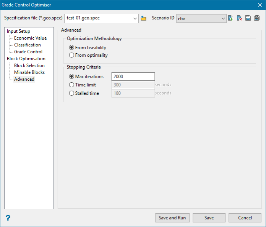The width and height of the screenshot is (266, 227).
Task: Click the add new scenario icon
Action: [x=230, y=18]
